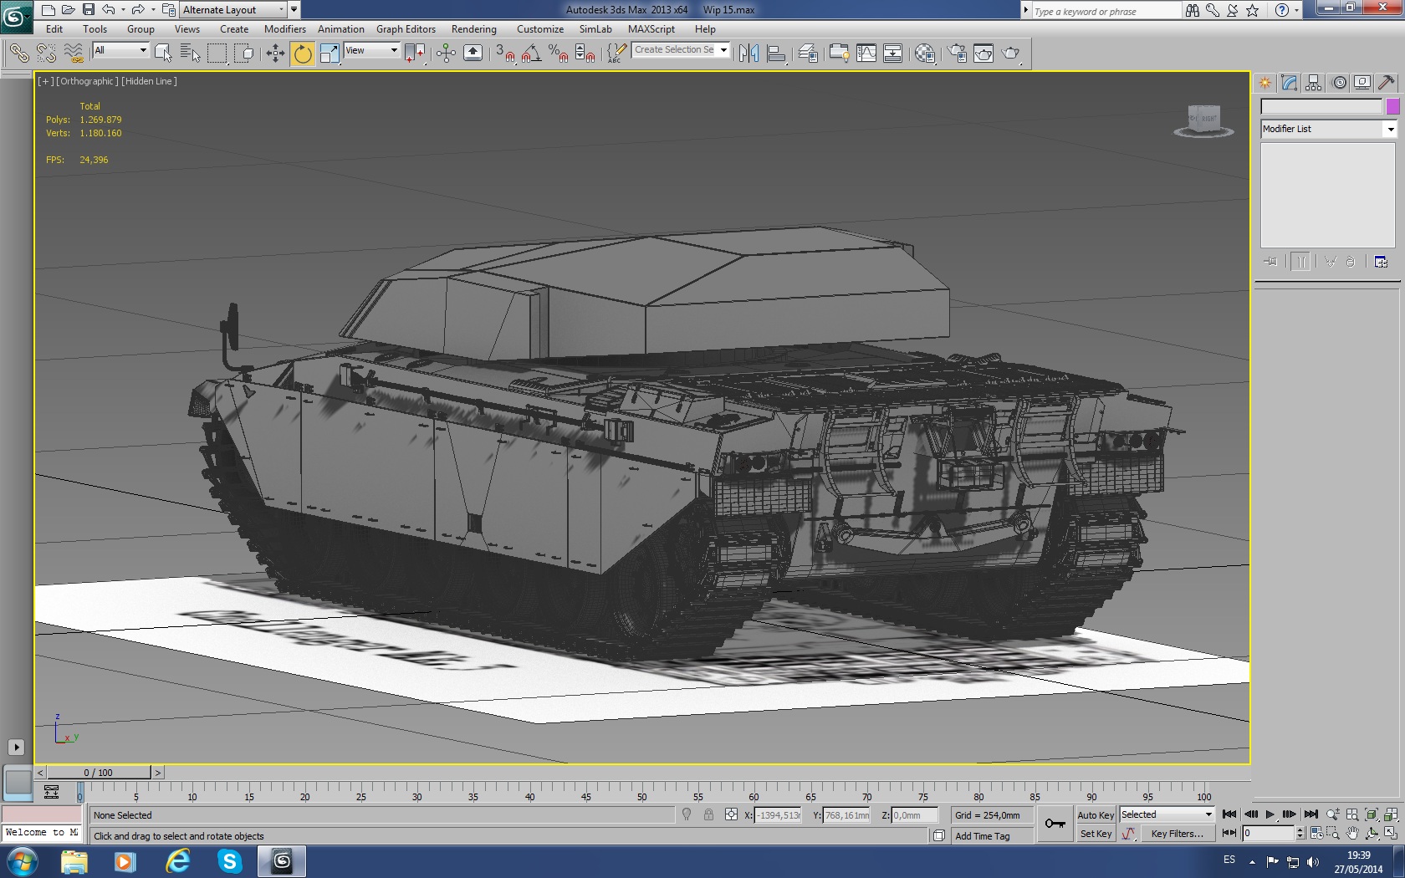This screenshot has width=1405, height=878.
Task: Open the selection filter dropdown showing All
Action: pyautogui.click(x=120, y=50)
